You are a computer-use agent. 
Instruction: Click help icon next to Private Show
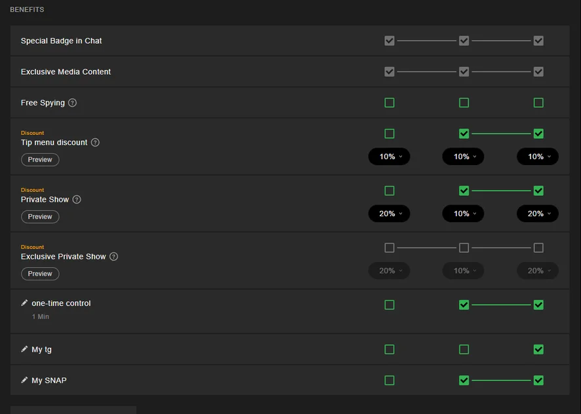(77, 200)
